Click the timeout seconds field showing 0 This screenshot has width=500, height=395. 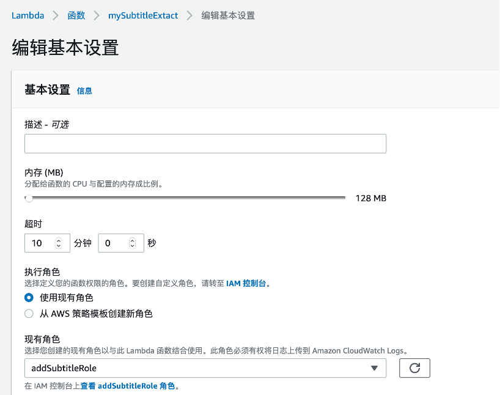121,243
